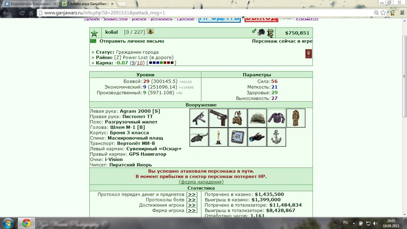The height and width of the screenshot is (229, 407).
Task: Click the camera icon in profile header
Action: click(261, 32)
